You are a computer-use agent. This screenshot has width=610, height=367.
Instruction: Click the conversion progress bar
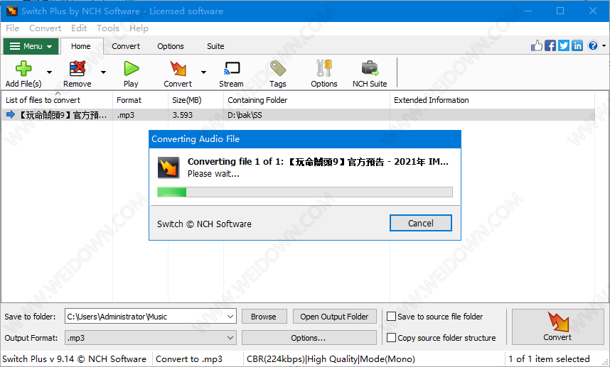305,192
